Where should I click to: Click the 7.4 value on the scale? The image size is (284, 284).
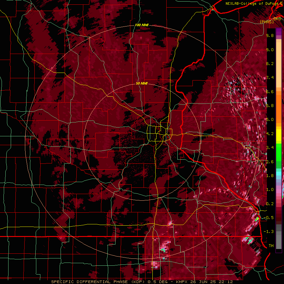[x=270, y=78]
